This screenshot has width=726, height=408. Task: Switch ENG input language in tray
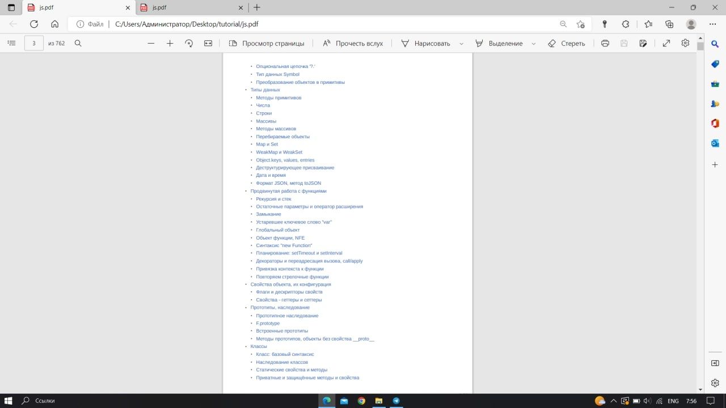click(673, 401)
